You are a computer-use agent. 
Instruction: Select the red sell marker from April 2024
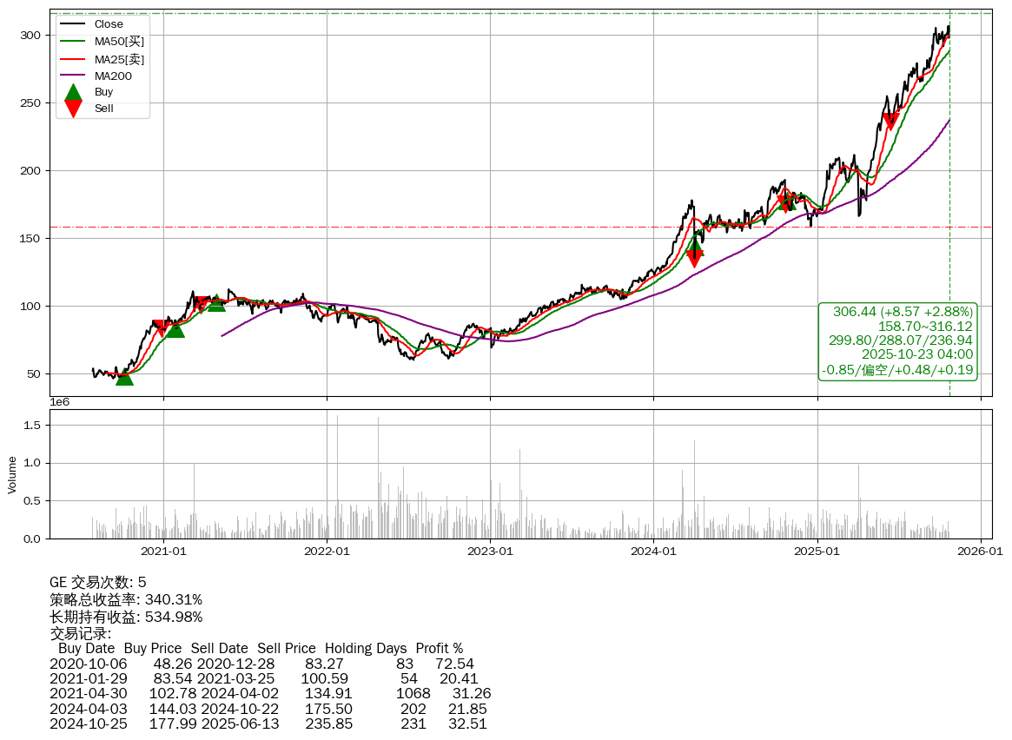point(694,258)
